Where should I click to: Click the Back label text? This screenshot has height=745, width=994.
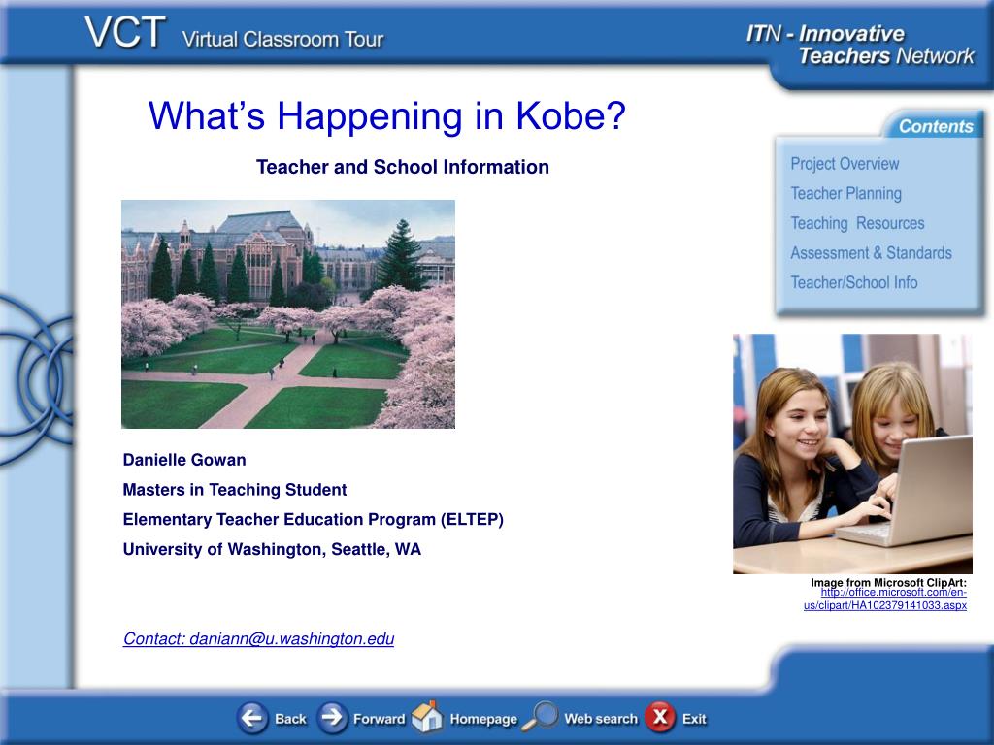tap(290, 719)
